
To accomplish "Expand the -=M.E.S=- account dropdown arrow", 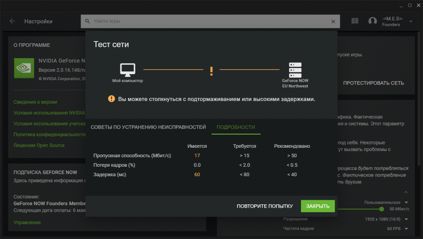I will point(411,21).
